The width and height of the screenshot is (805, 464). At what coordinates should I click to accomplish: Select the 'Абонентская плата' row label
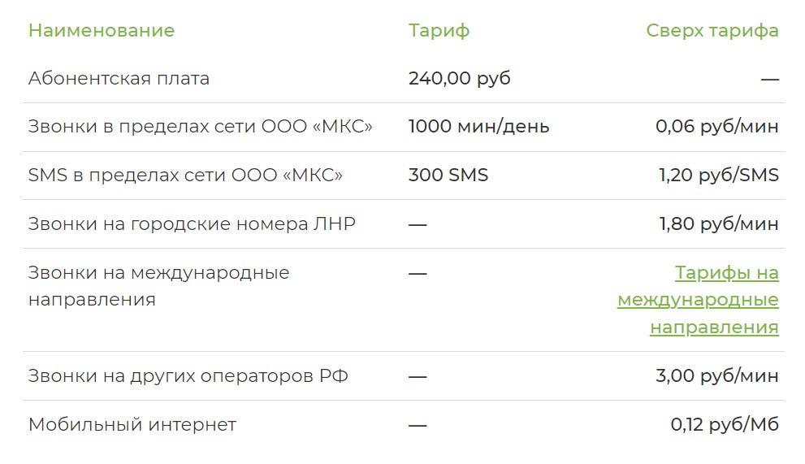point(119,79)
